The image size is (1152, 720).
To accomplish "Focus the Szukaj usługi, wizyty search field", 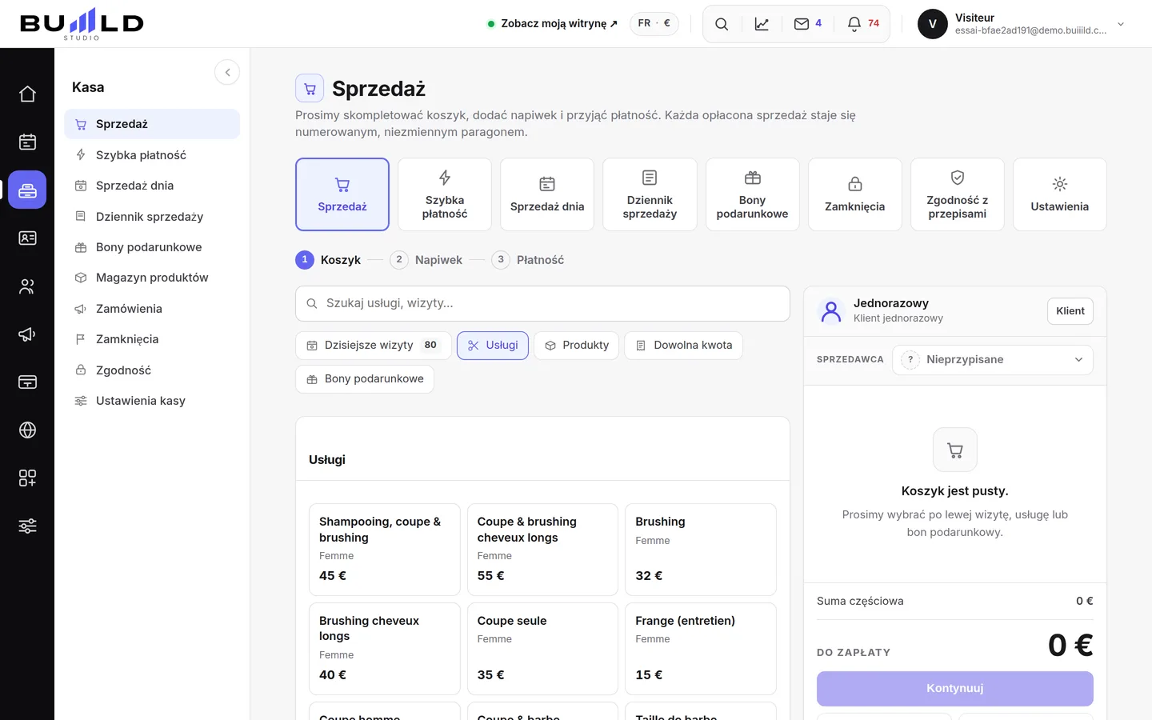I will tap(542, 304).
